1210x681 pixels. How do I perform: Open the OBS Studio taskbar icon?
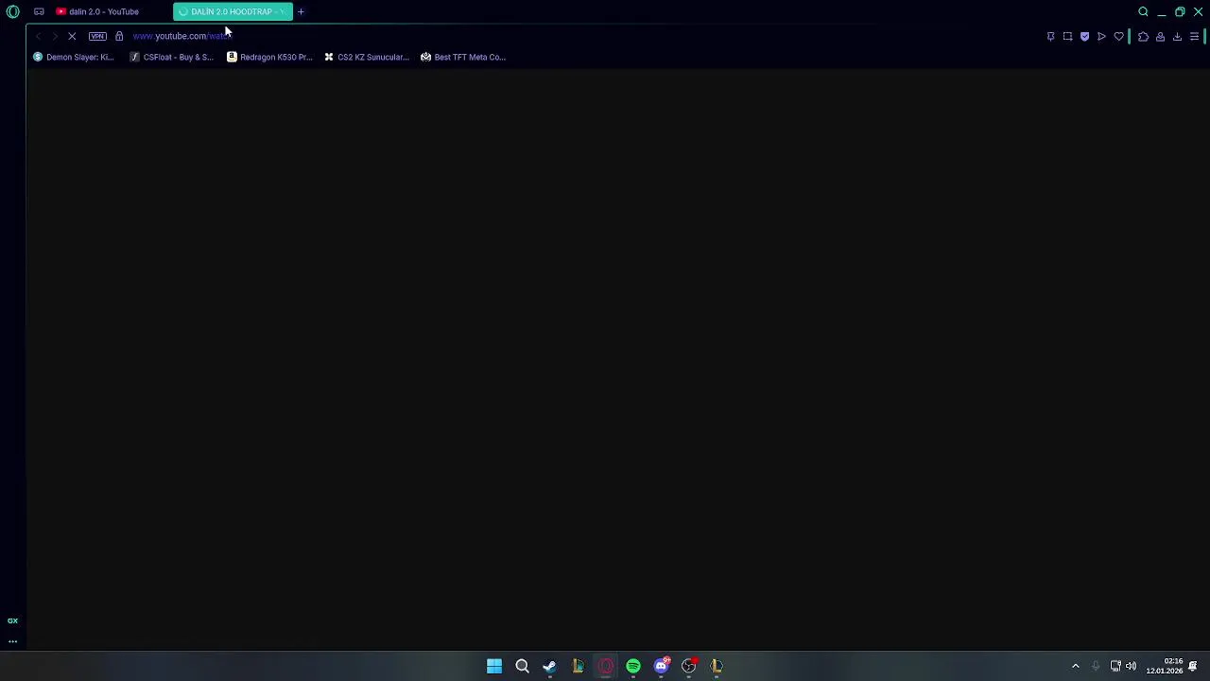689,666
